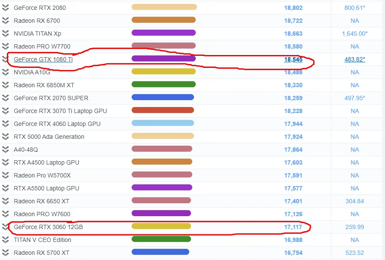Viewport: 385px width, 260px height.
Task: Click the 1,645.00* price value
Action: click(355, 34)
